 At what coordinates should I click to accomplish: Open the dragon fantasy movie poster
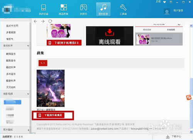51,88
